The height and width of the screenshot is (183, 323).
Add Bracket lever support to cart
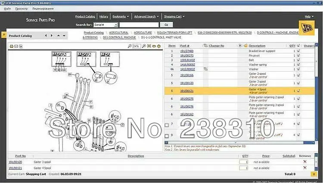[x=298, y=51]
